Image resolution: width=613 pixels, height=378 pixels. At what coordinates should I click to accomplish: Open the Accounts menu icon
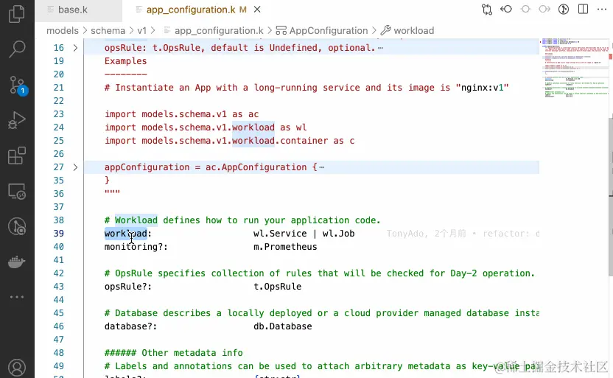17,368
